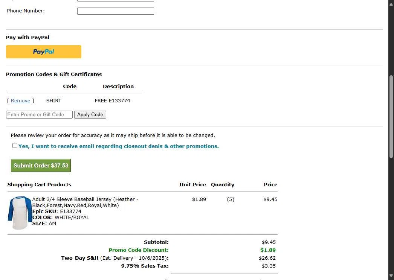
Task: Click the Two-Day S&H shipping line
Action: (115, 258)
